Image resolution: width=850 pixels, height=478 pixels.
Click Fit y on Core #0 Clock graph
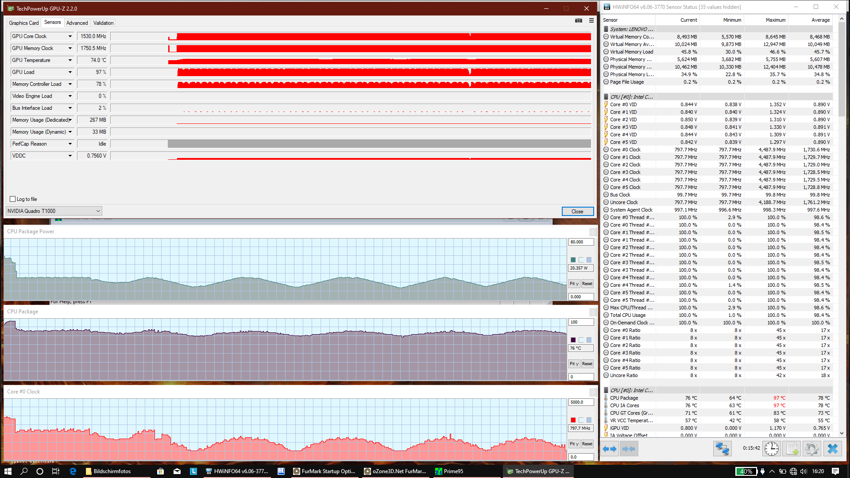[x=574, y=444]
